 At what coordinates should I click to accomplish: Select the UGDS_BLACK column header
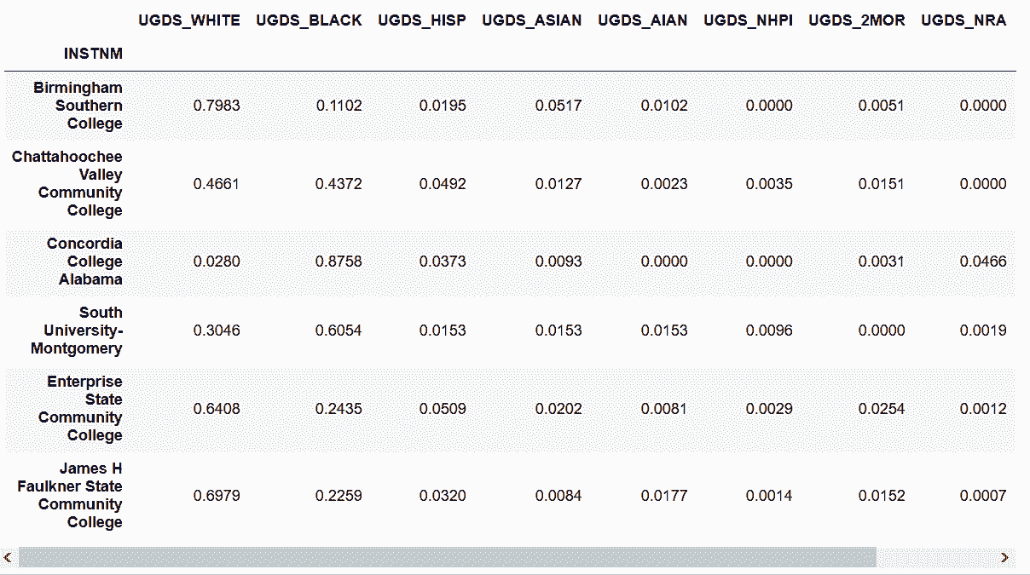click(x=309, y=20)
